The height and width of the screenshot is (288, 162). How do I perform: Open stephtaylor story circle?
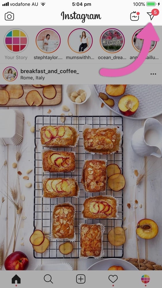48,41
